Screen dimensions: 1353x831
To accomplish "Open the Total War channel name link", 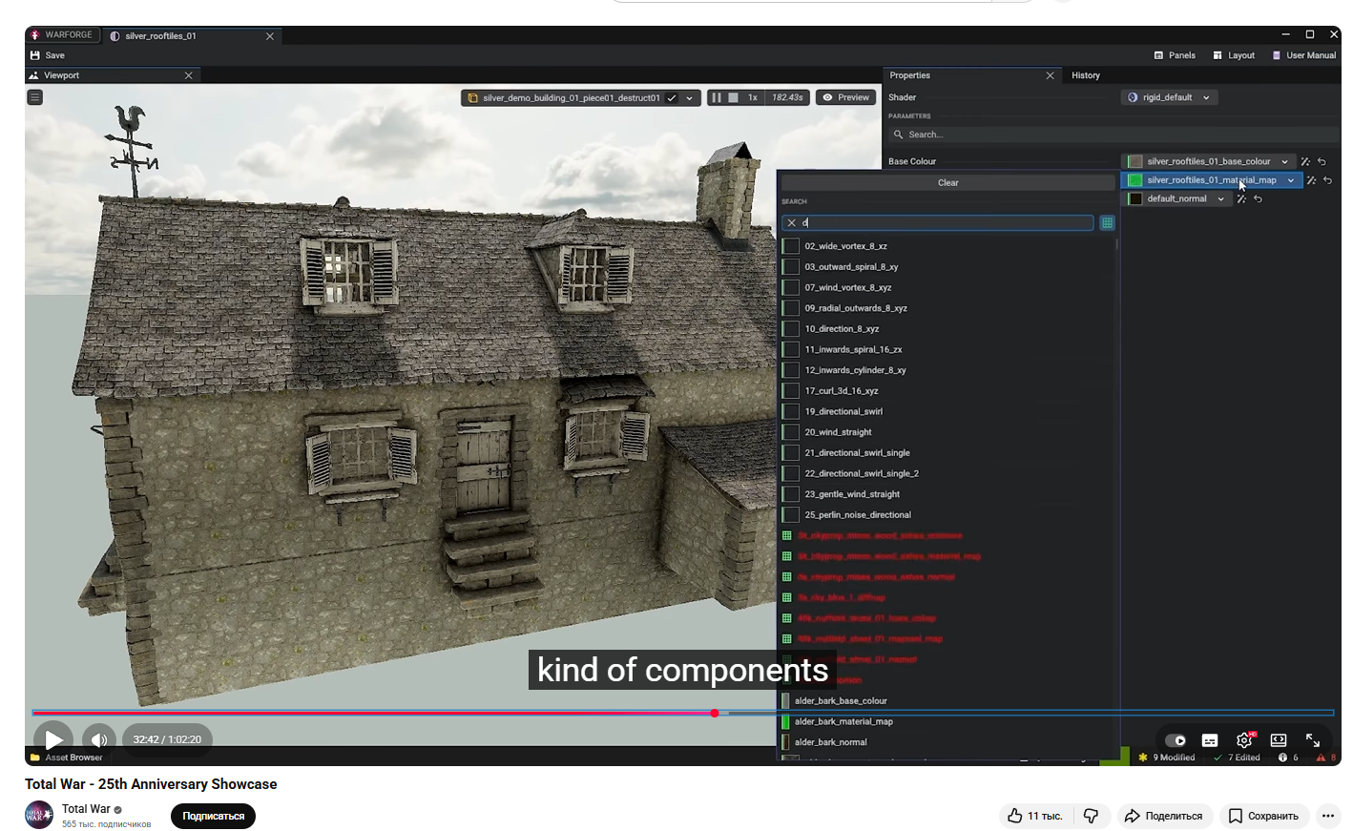I will [x=86, y=809].
